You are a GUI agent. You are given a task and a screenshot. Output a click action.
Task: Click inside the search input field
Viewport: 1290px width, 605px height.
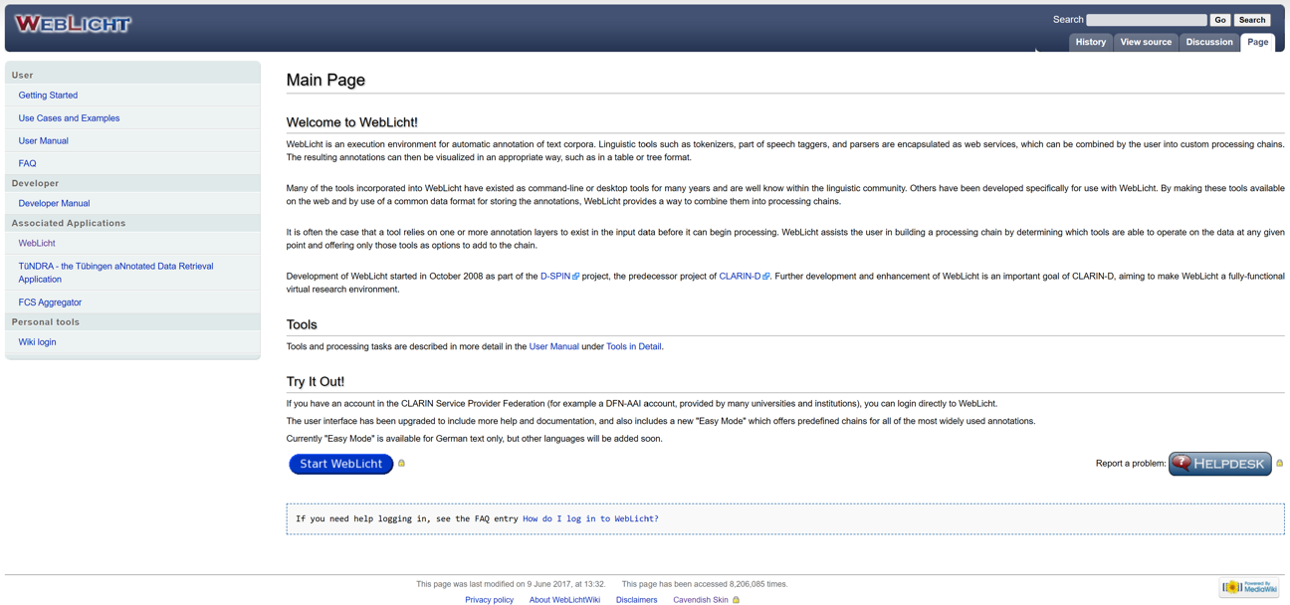point(1146,19)
